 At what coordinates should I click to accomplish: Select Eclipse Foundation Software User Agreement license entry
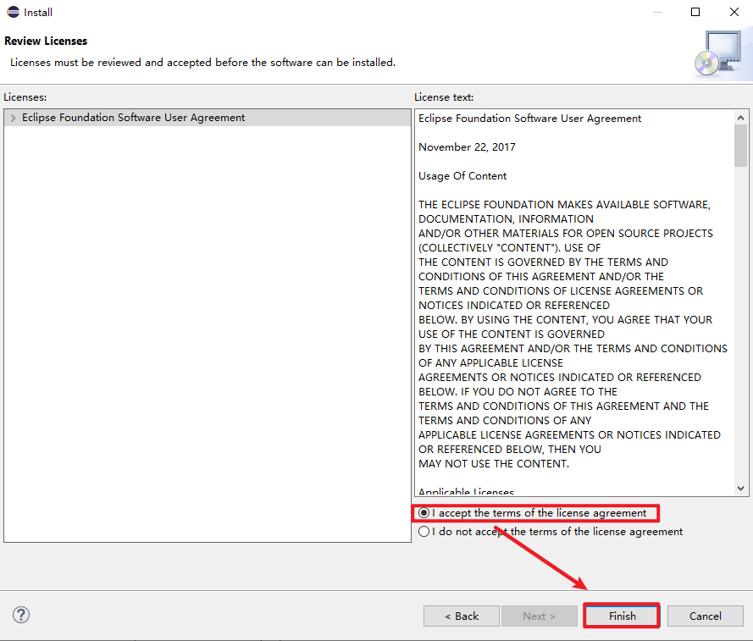click(x=133, y=118)
